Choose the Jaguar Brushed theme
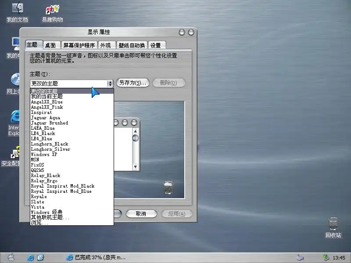This screenshot has width=351, height=263. click(72, 123)
